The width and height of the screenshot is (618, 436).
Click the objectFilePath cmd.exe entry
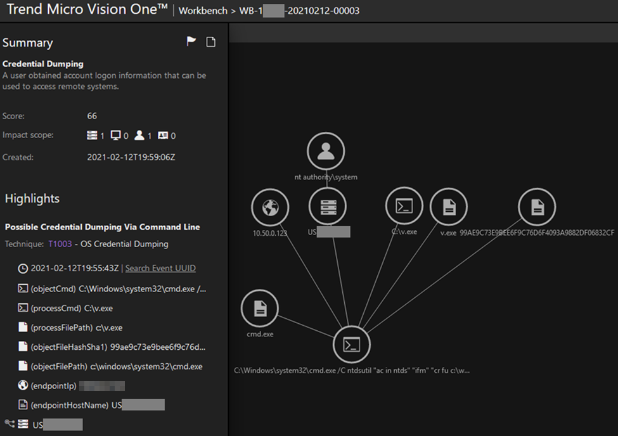pos(116,366)
